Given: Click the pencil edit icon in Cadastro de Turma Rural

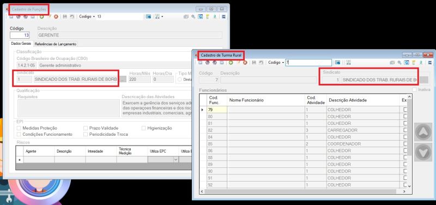Looking at the screenshot, I should tap(239, 63).
